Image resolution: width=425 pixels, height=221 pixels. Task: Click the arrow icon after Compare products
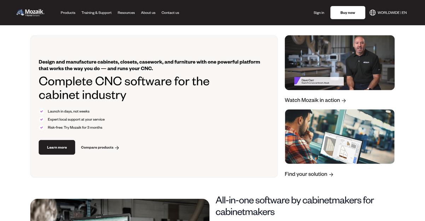117,148
